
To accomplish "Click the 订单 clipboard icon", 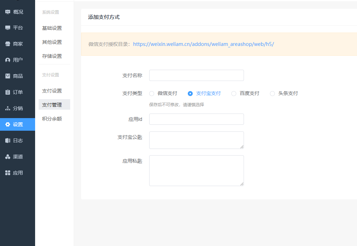I will point(8,92).
